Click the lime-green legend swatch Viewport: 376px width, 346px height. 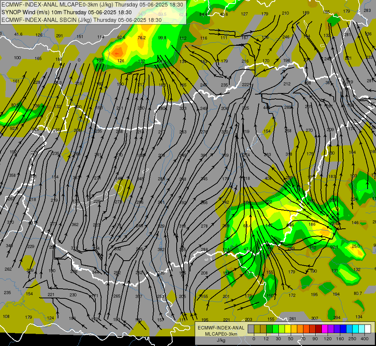pyautogui.click(x=282, y=329)
